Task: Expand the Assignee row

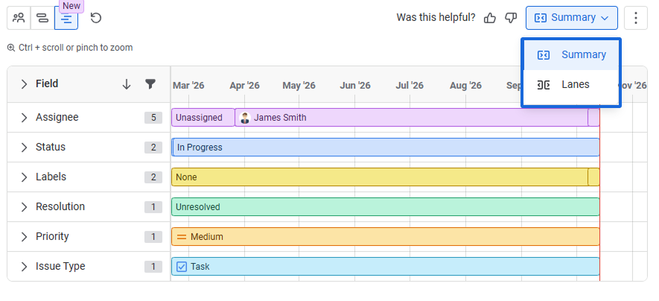Action: point(24,117)
